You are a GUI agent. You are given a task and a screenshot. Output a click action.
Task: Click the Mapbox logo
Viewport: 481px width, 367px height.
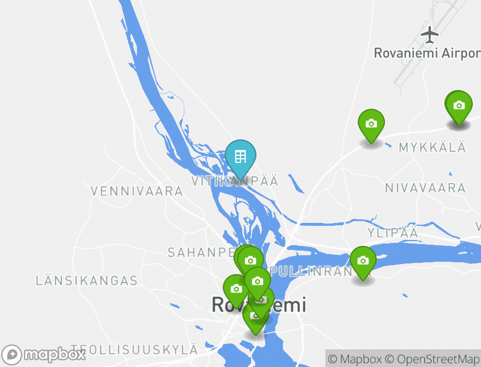(x=43, y=355)
